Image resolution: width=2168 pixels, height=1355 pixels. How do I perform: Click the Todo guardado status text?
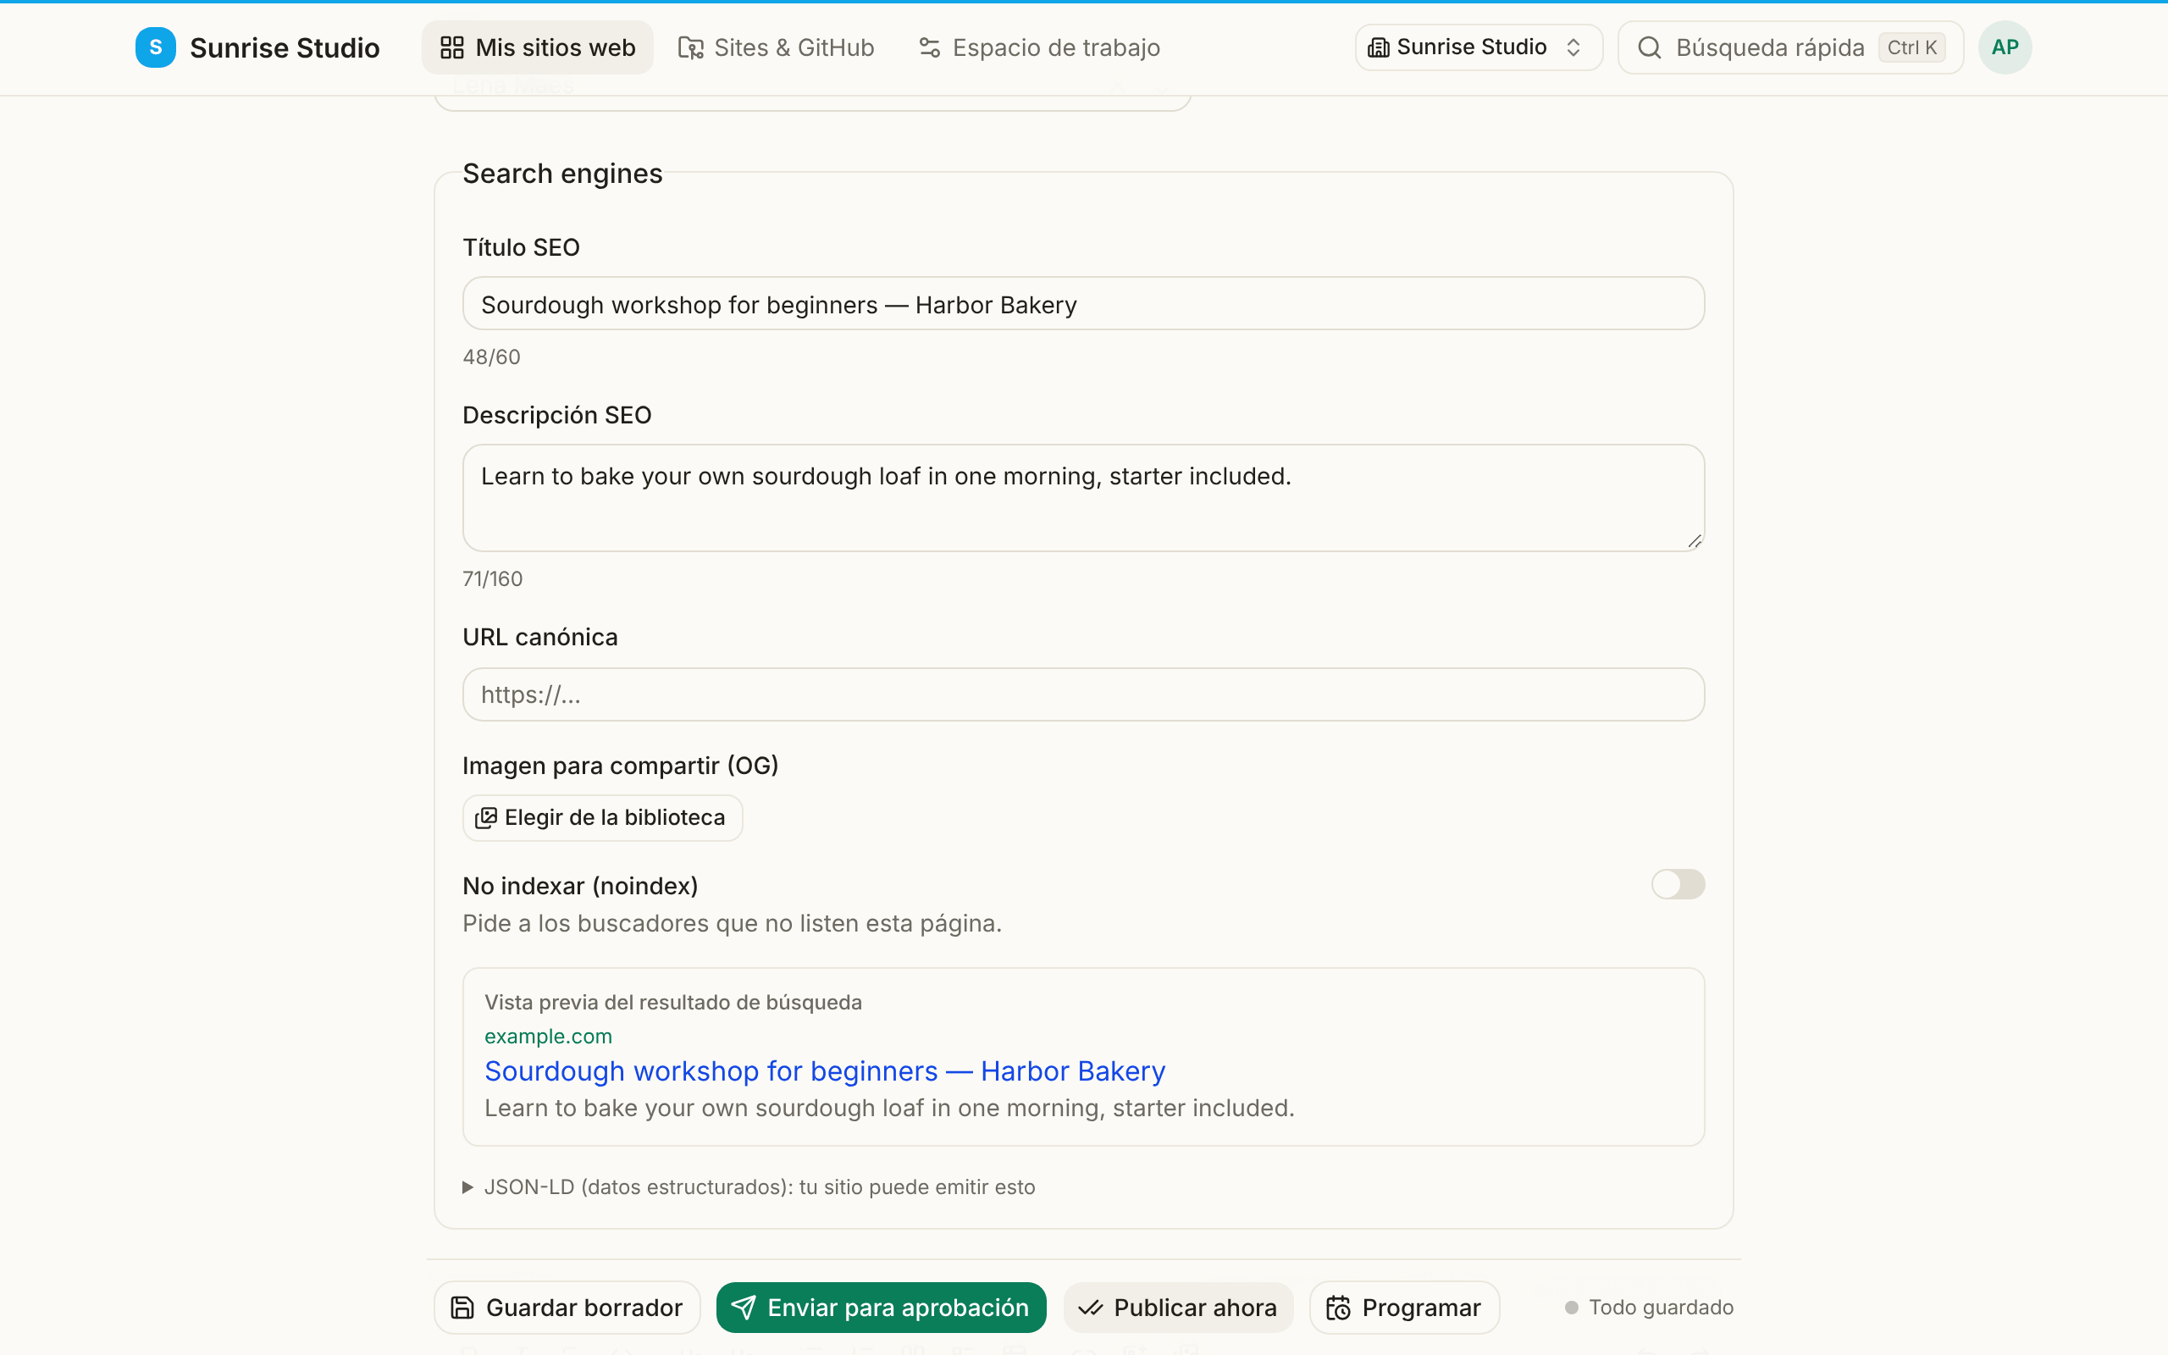[x=1660, y=1307]
